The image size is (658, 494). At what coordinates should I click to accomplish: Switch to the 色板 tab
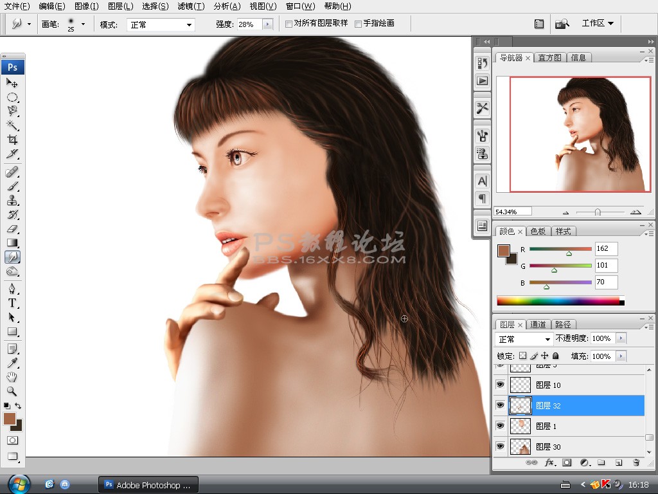(538, 232)
